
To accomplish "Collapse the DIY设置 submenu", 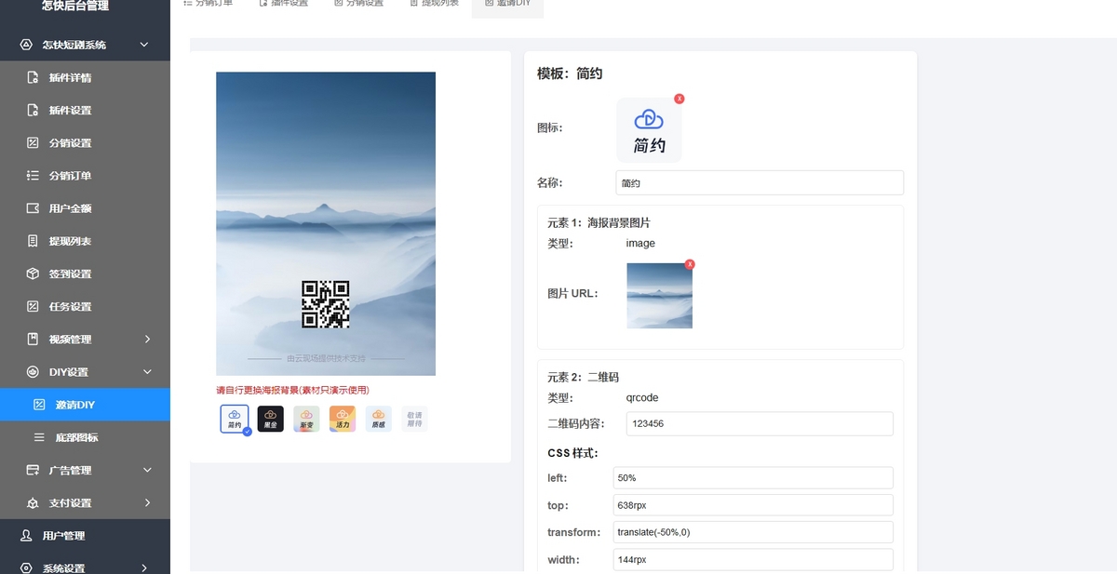I will pos(147,372).
